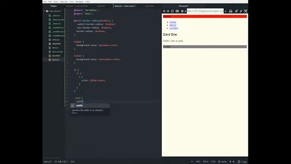Change the CRLF line ending setting

coord(198,162)
